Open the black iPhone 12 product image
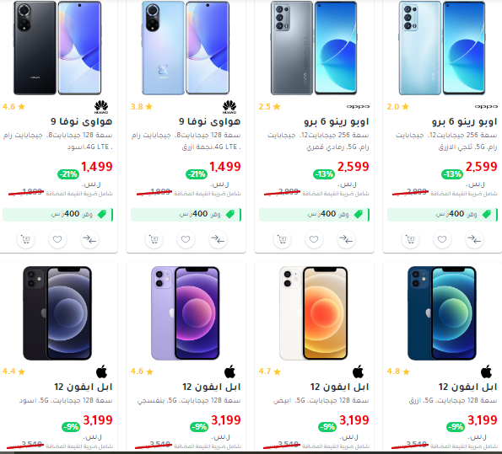Screen dimensions: 502x454 click(57, 313)
